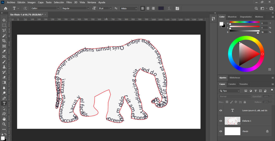Select the Horizontal Type tool
This screenshot has width=275, height=141.
[4, 104]
